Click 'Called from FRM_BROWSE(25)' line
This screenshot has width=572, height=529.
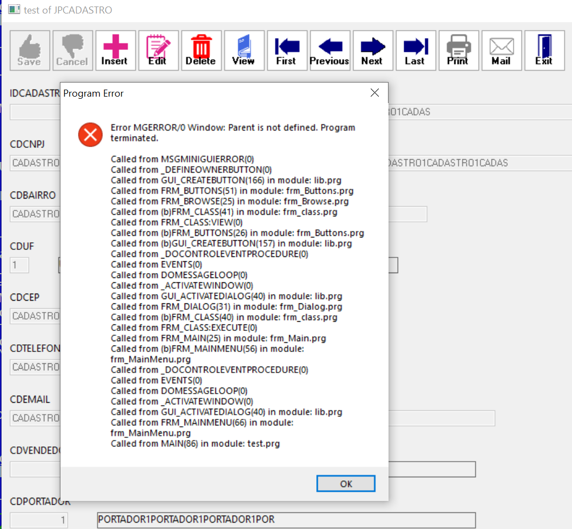coord(230,201)
